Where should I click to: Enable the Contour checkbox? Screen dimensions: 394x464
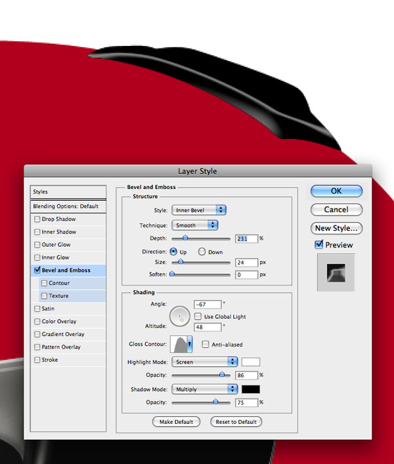[x=44, y=284]
